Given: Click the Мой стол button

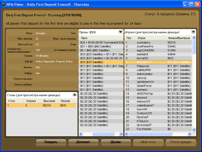Looking at the screenshot, I should point(148,142).
